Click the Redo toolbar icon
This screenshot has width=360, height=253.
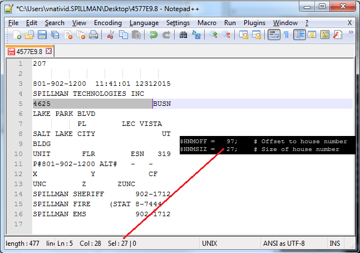point(166,35)
